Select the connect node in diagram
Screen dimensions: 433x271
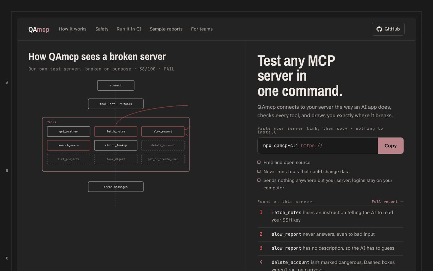pyautogui.click(x=116, y=85)
